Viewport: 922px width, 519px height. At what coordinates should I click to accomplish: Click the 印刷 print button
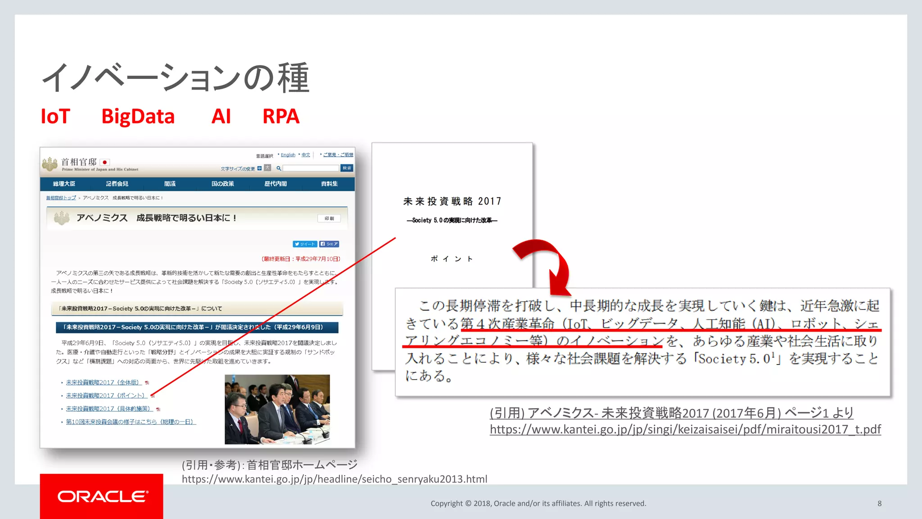click(x=329, y=219)
